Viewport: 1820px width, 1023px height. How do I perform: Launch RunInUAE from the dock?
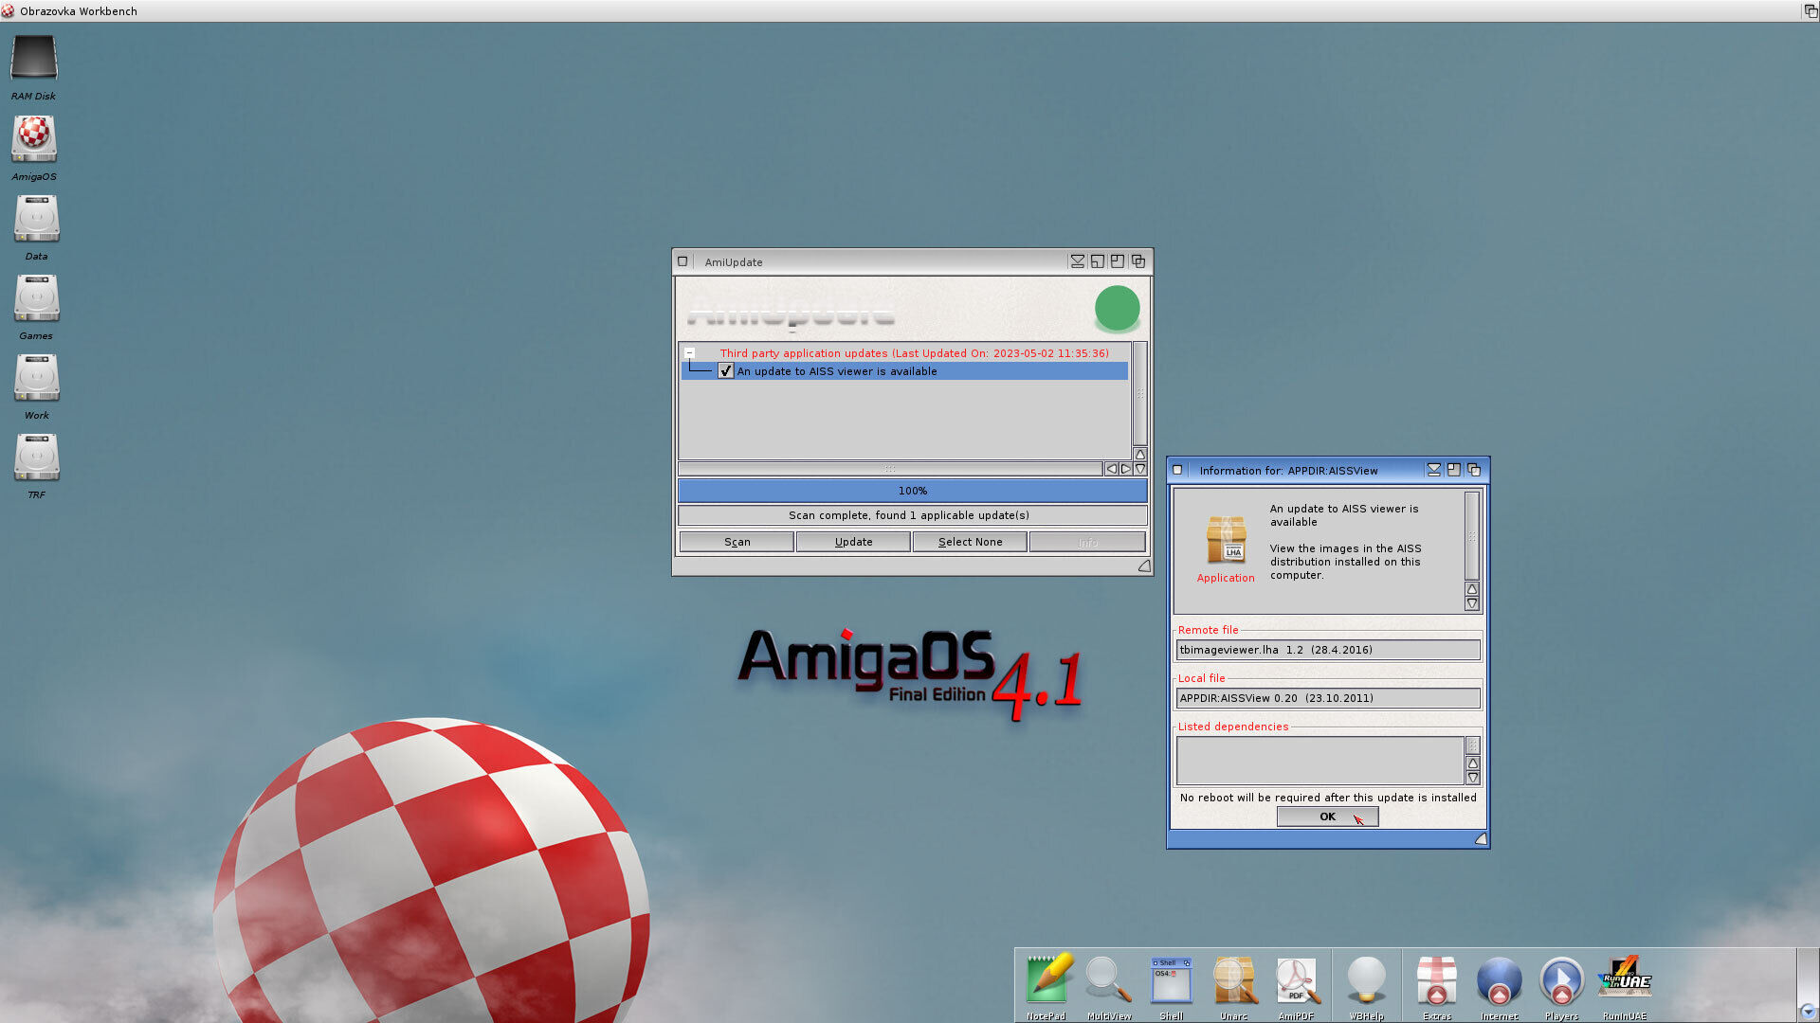click(x=1624, y=979)
